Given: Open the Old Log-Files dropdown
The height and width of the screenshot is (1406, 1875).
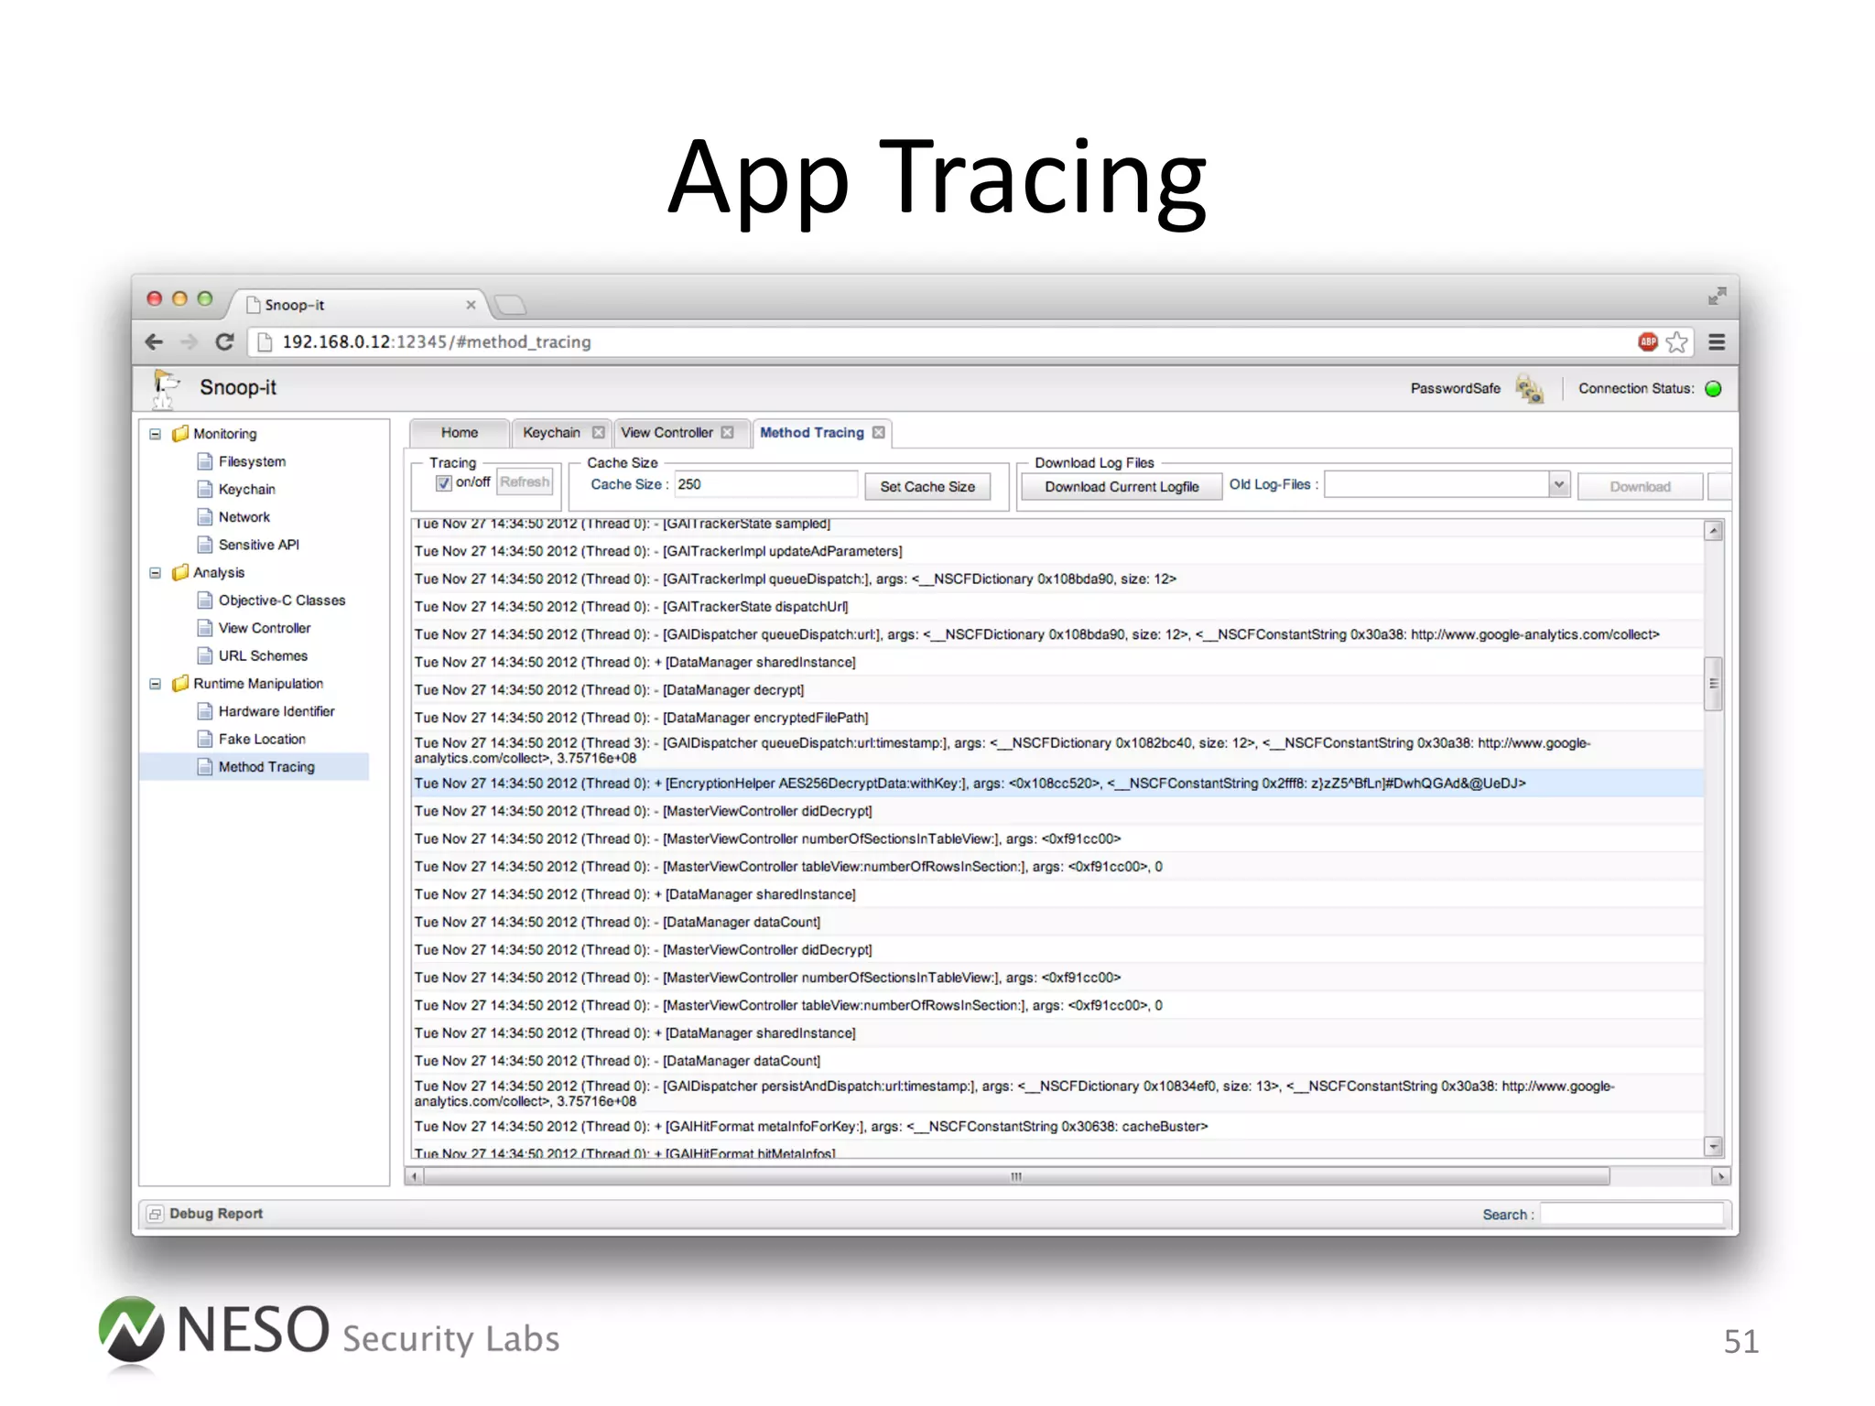Looking at the screenshot, I should (1558, 484).
